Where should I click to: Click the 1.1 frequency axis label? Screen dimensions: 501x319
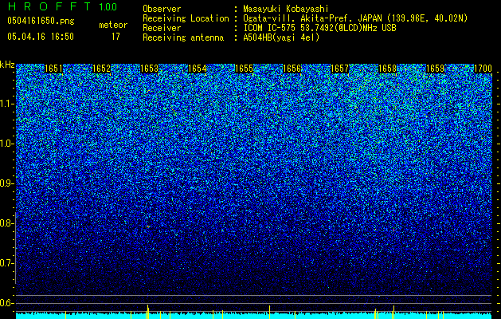7,104
